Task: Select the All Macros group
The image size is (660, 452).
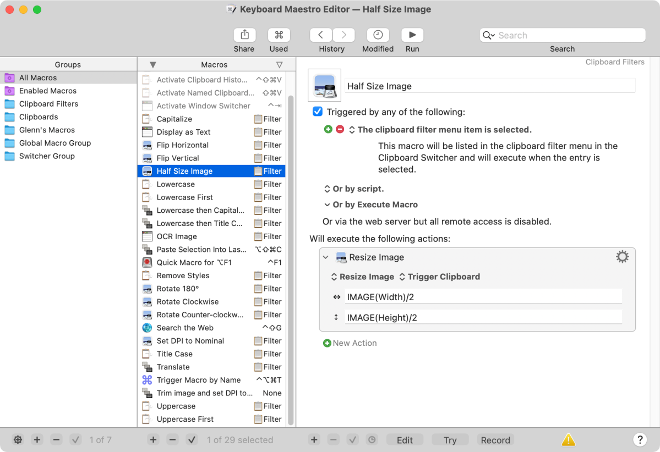Action: 68,78
